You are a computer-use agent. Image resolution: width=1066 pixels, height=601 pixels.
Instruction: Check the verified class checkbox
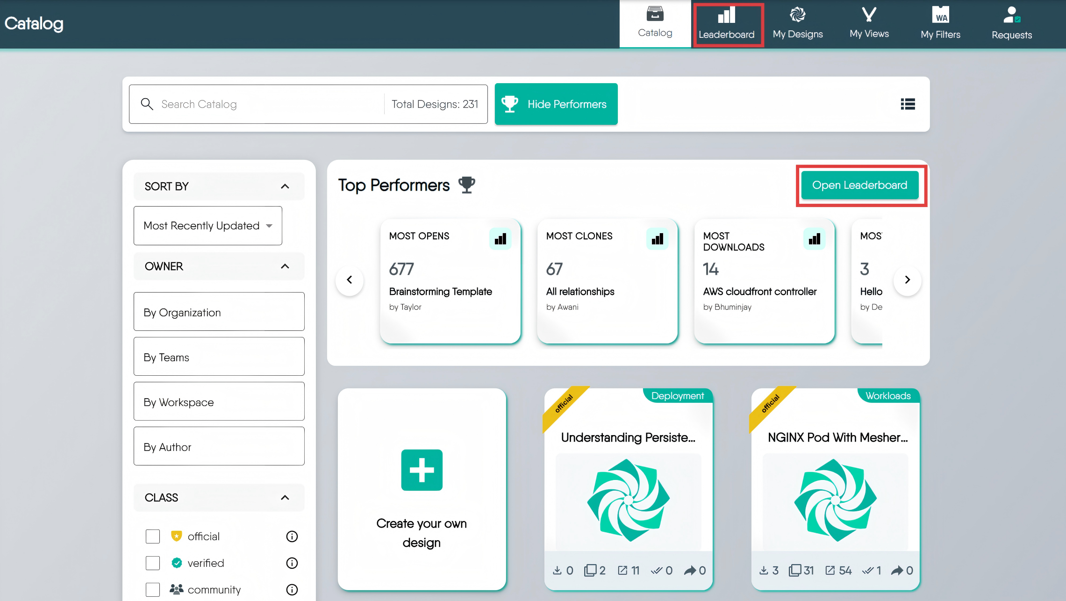[153, 563]
